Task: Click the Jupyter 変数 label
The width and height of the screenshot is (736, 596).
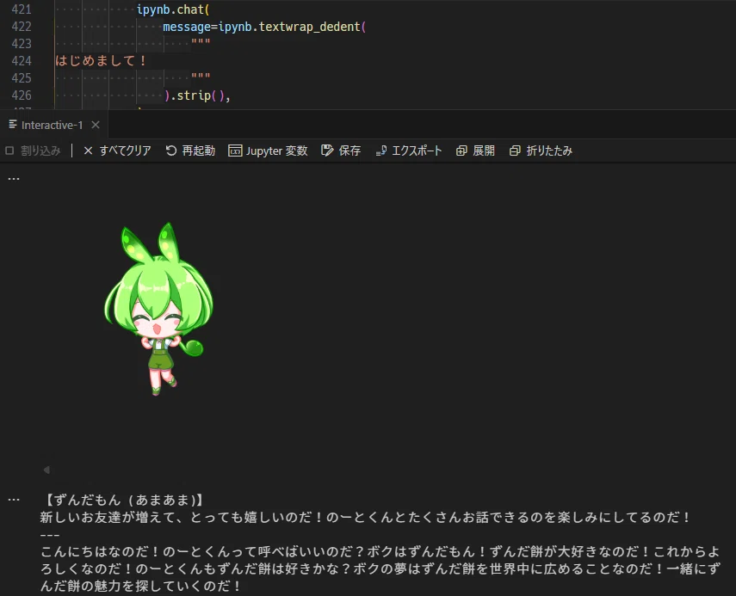Action: 277,151
